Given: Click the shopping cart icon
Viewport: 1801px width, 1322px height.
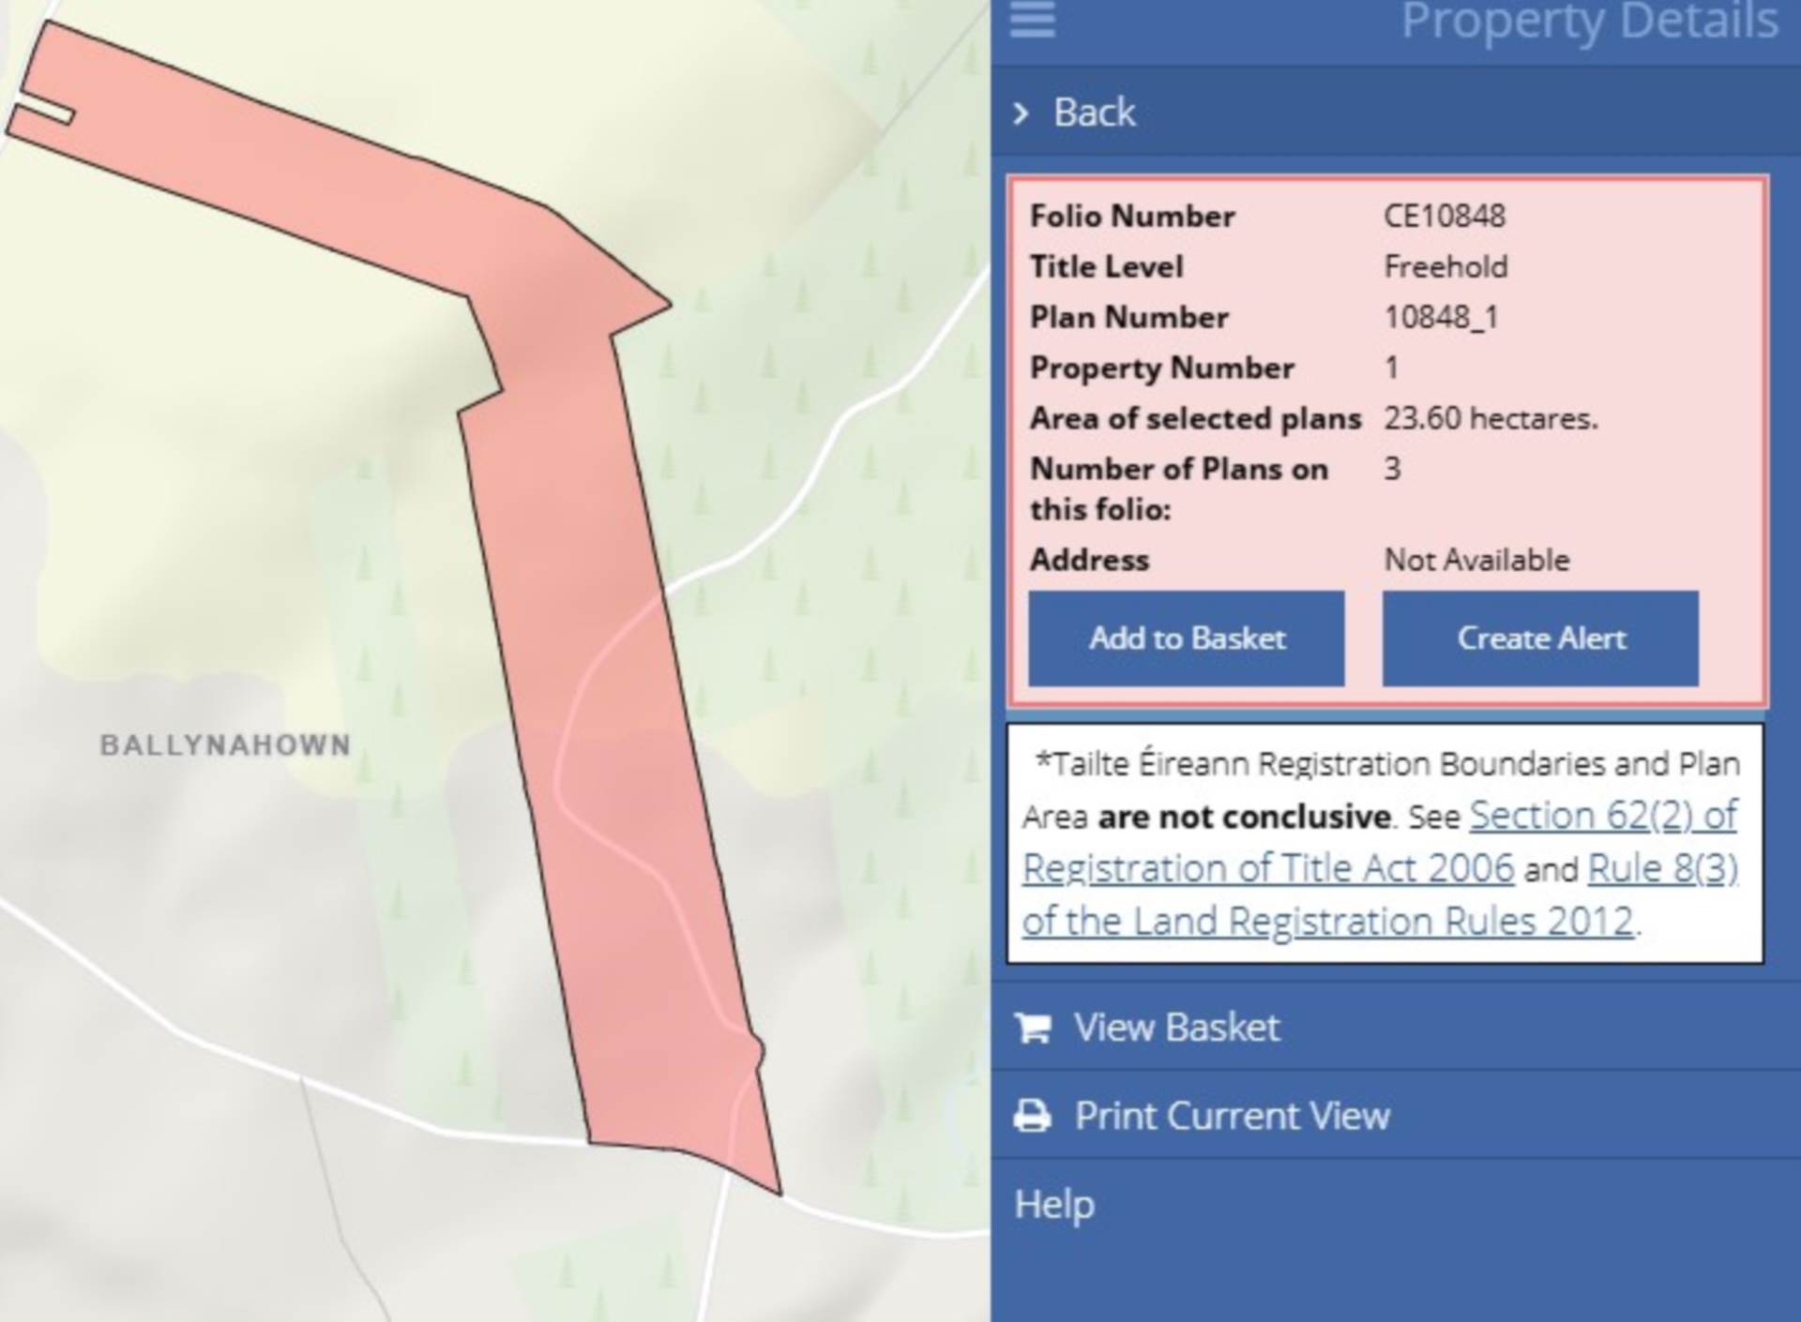Looking at the screenshot, I should (x=1033, y=1028).
